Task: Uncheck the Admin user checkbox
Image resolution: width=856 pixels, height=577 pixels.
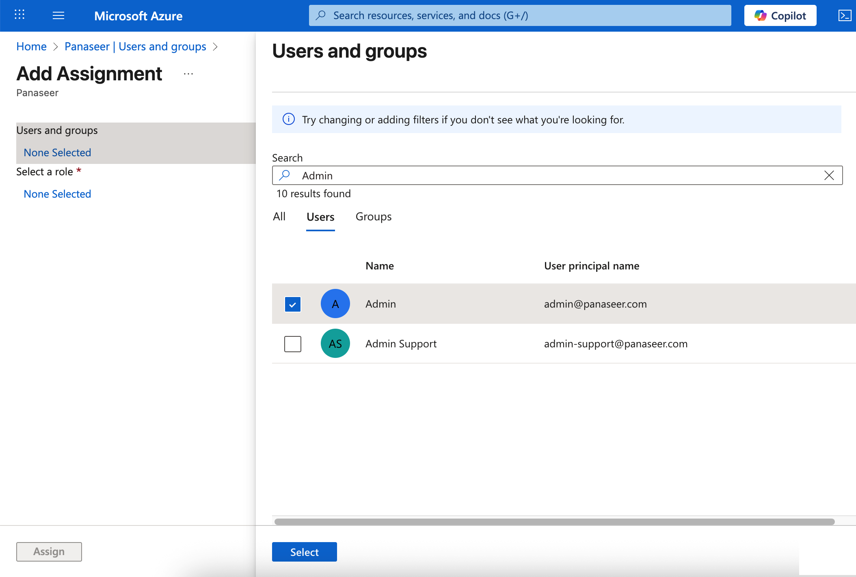Action: click(293, 304)
